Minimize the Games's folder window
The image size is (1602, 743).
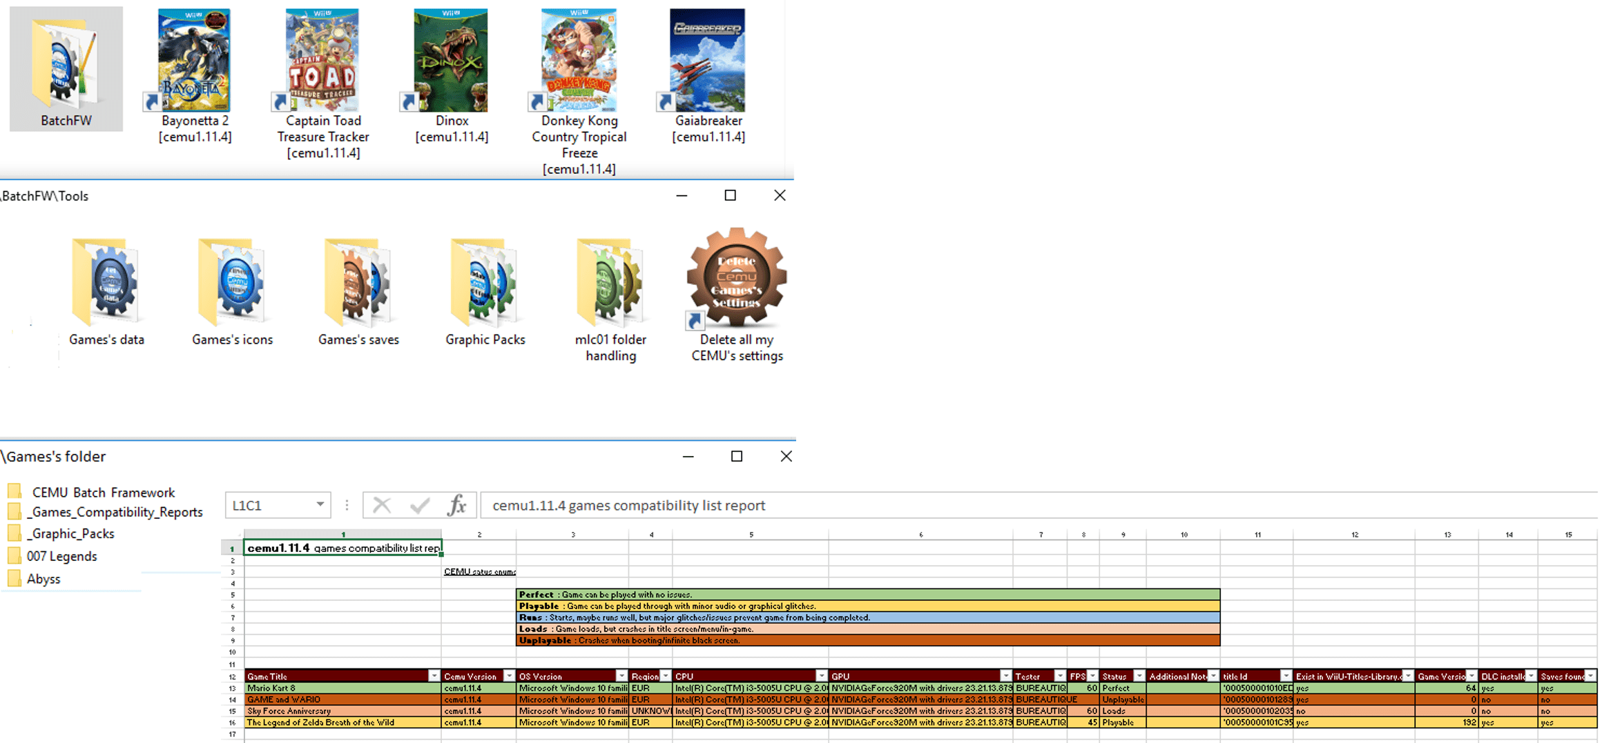(x=688, y=457)
